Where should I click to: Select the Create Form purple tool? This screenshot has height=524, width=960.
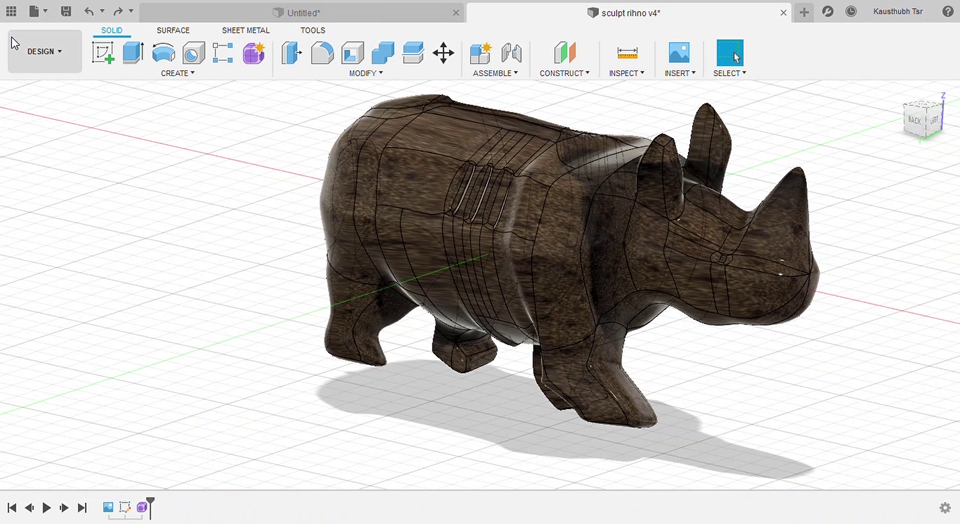pos(254,53)
